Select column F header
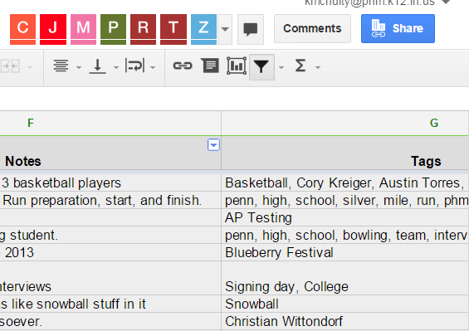Viewport: 469px width, 331px height. click(110, 123)
